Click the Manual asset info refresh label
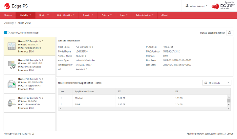The width and height of the screenshot is (237, 139). 212,33
